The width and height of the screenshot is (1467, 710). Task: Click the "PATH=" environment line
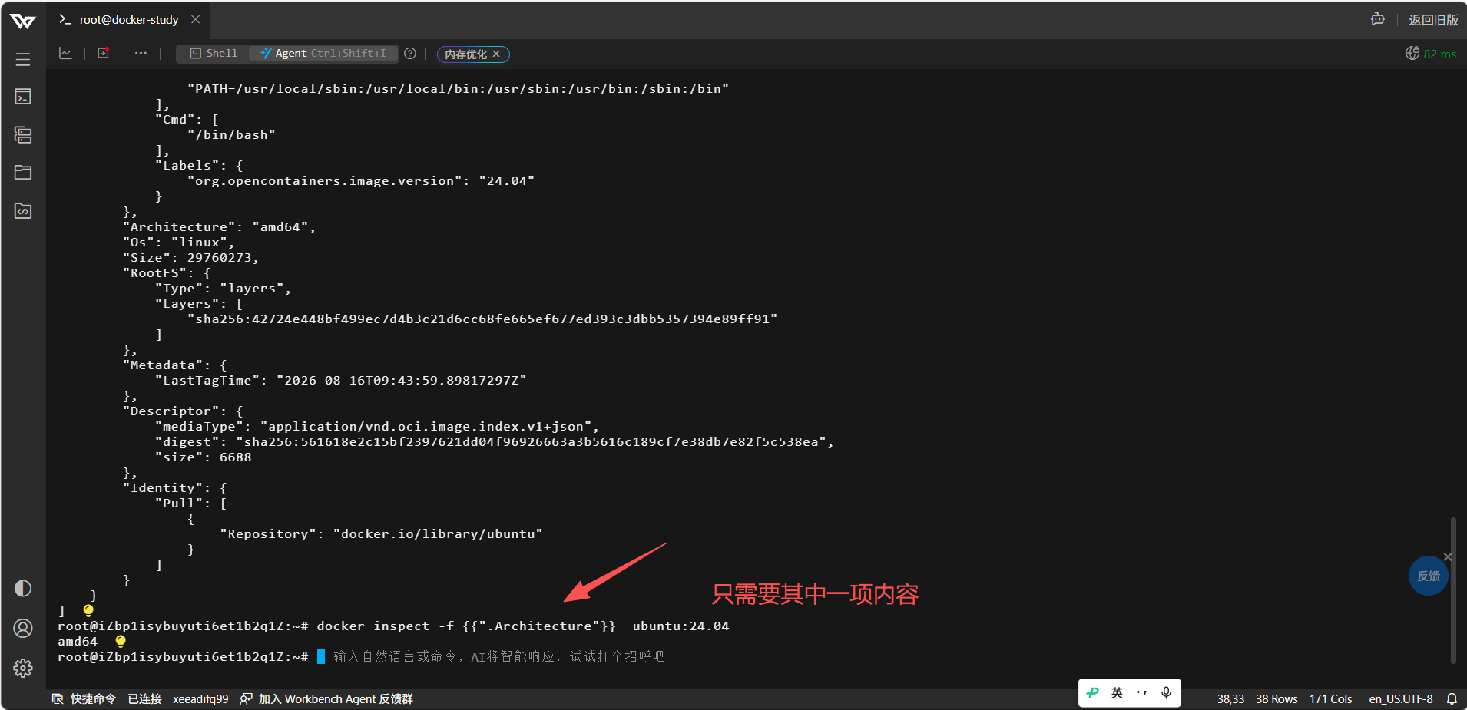click(459, 88)
